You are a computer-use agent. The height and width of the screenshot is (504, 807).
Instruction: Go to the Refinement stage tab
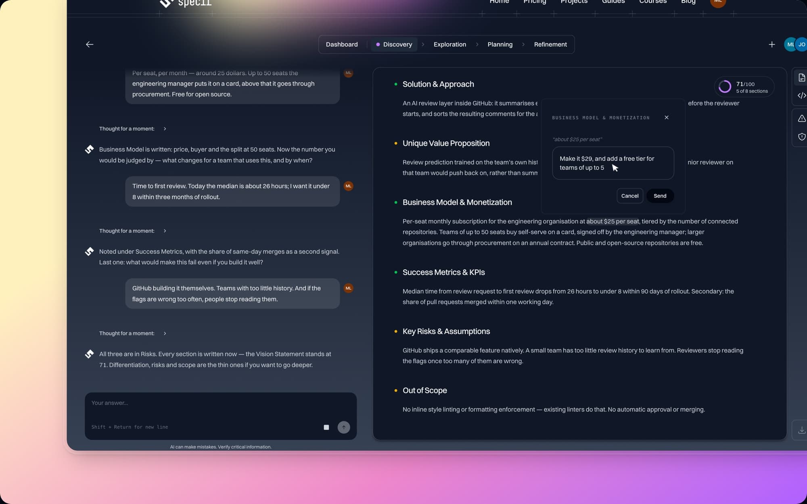click(x=550, y=44)
